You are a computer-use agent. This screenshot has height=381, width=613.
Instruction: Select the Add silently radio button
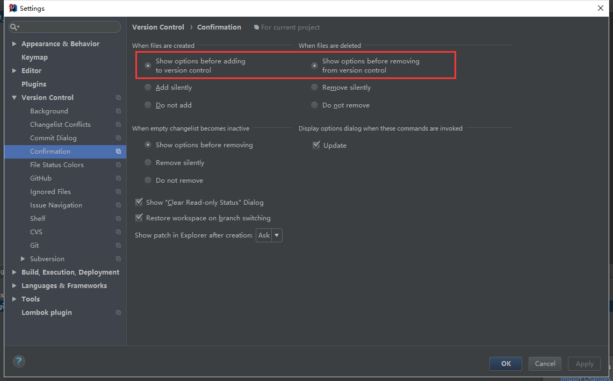click(148, 88)
